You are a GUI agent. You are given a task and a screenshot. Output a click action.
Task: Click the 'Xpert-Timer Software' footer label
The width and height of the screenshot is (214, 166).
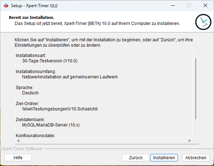(22, 149)
